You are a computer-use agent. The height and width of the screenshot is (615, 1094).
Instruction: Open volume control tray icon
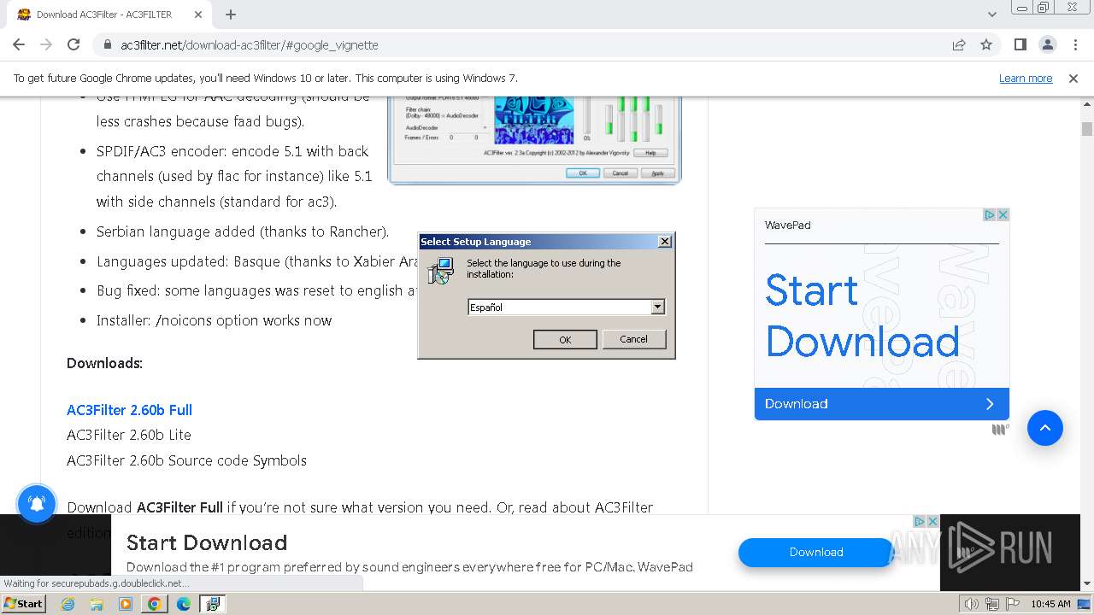coord(971,604)
